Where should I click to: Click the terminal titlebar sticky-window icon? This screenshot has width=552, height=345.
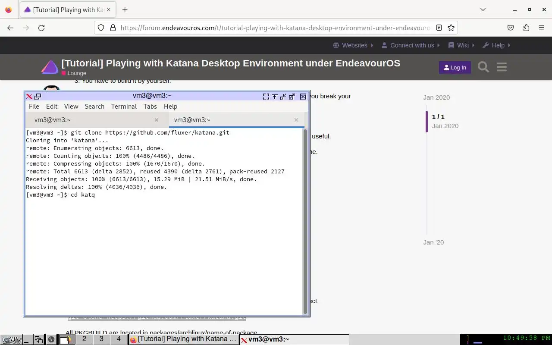(x=38, y=97)
